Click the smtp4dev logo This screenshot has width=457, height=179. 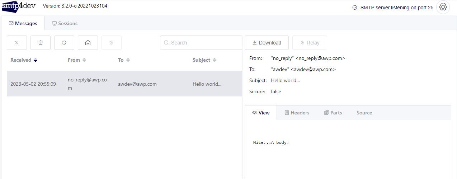pyautogui.click(x=19, y=6)
